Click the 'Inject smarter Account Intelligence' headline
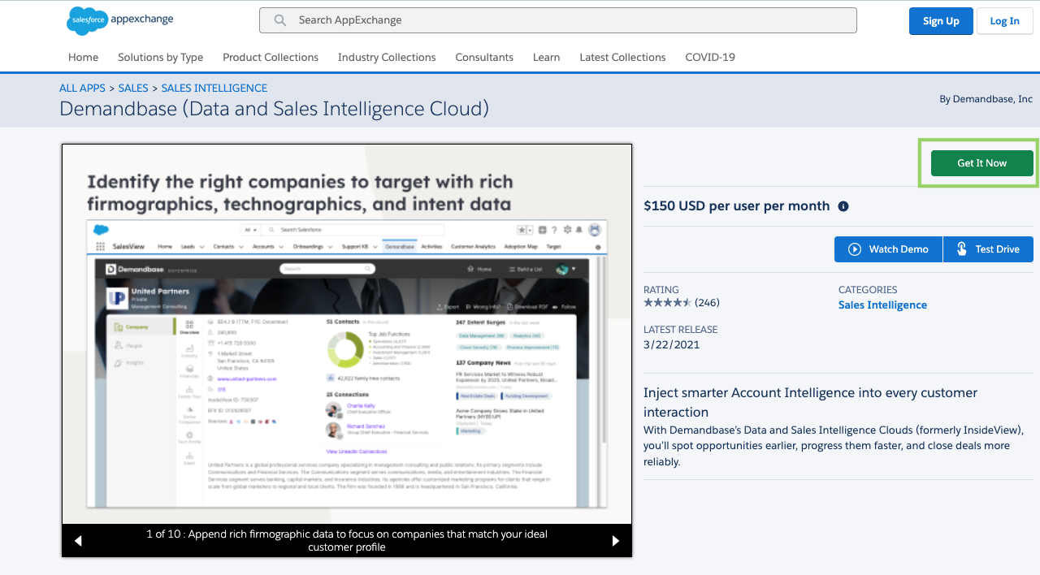This screenshot has width=1040, height=575. [811, 403]
